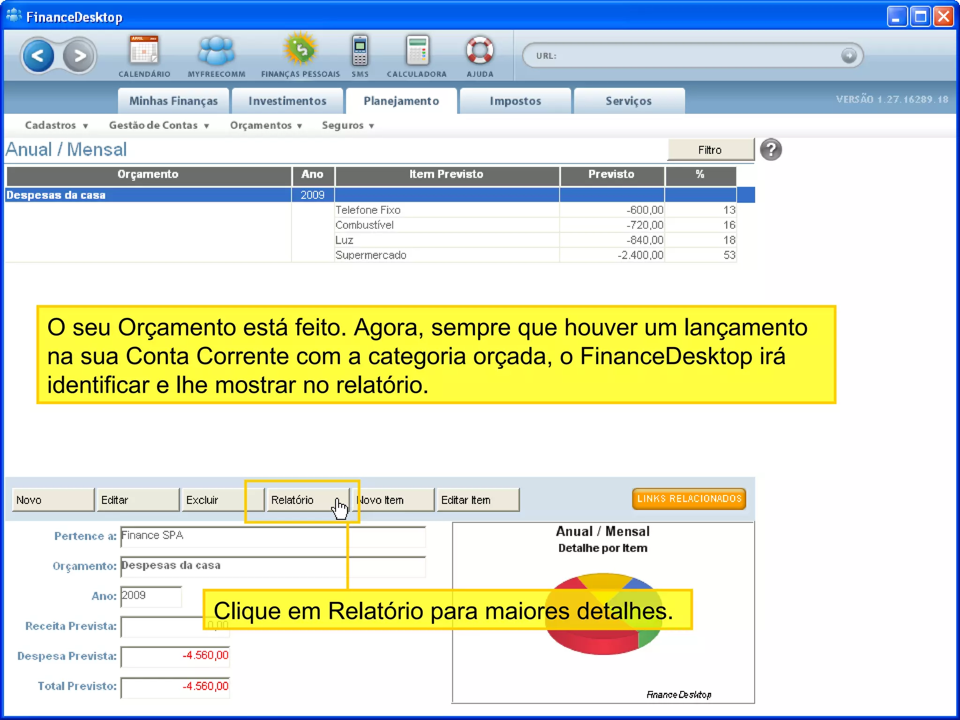Screen dimensions: 960x720
Task: Click the 2009 year cell in table
Action: click(x=313, y=195)
